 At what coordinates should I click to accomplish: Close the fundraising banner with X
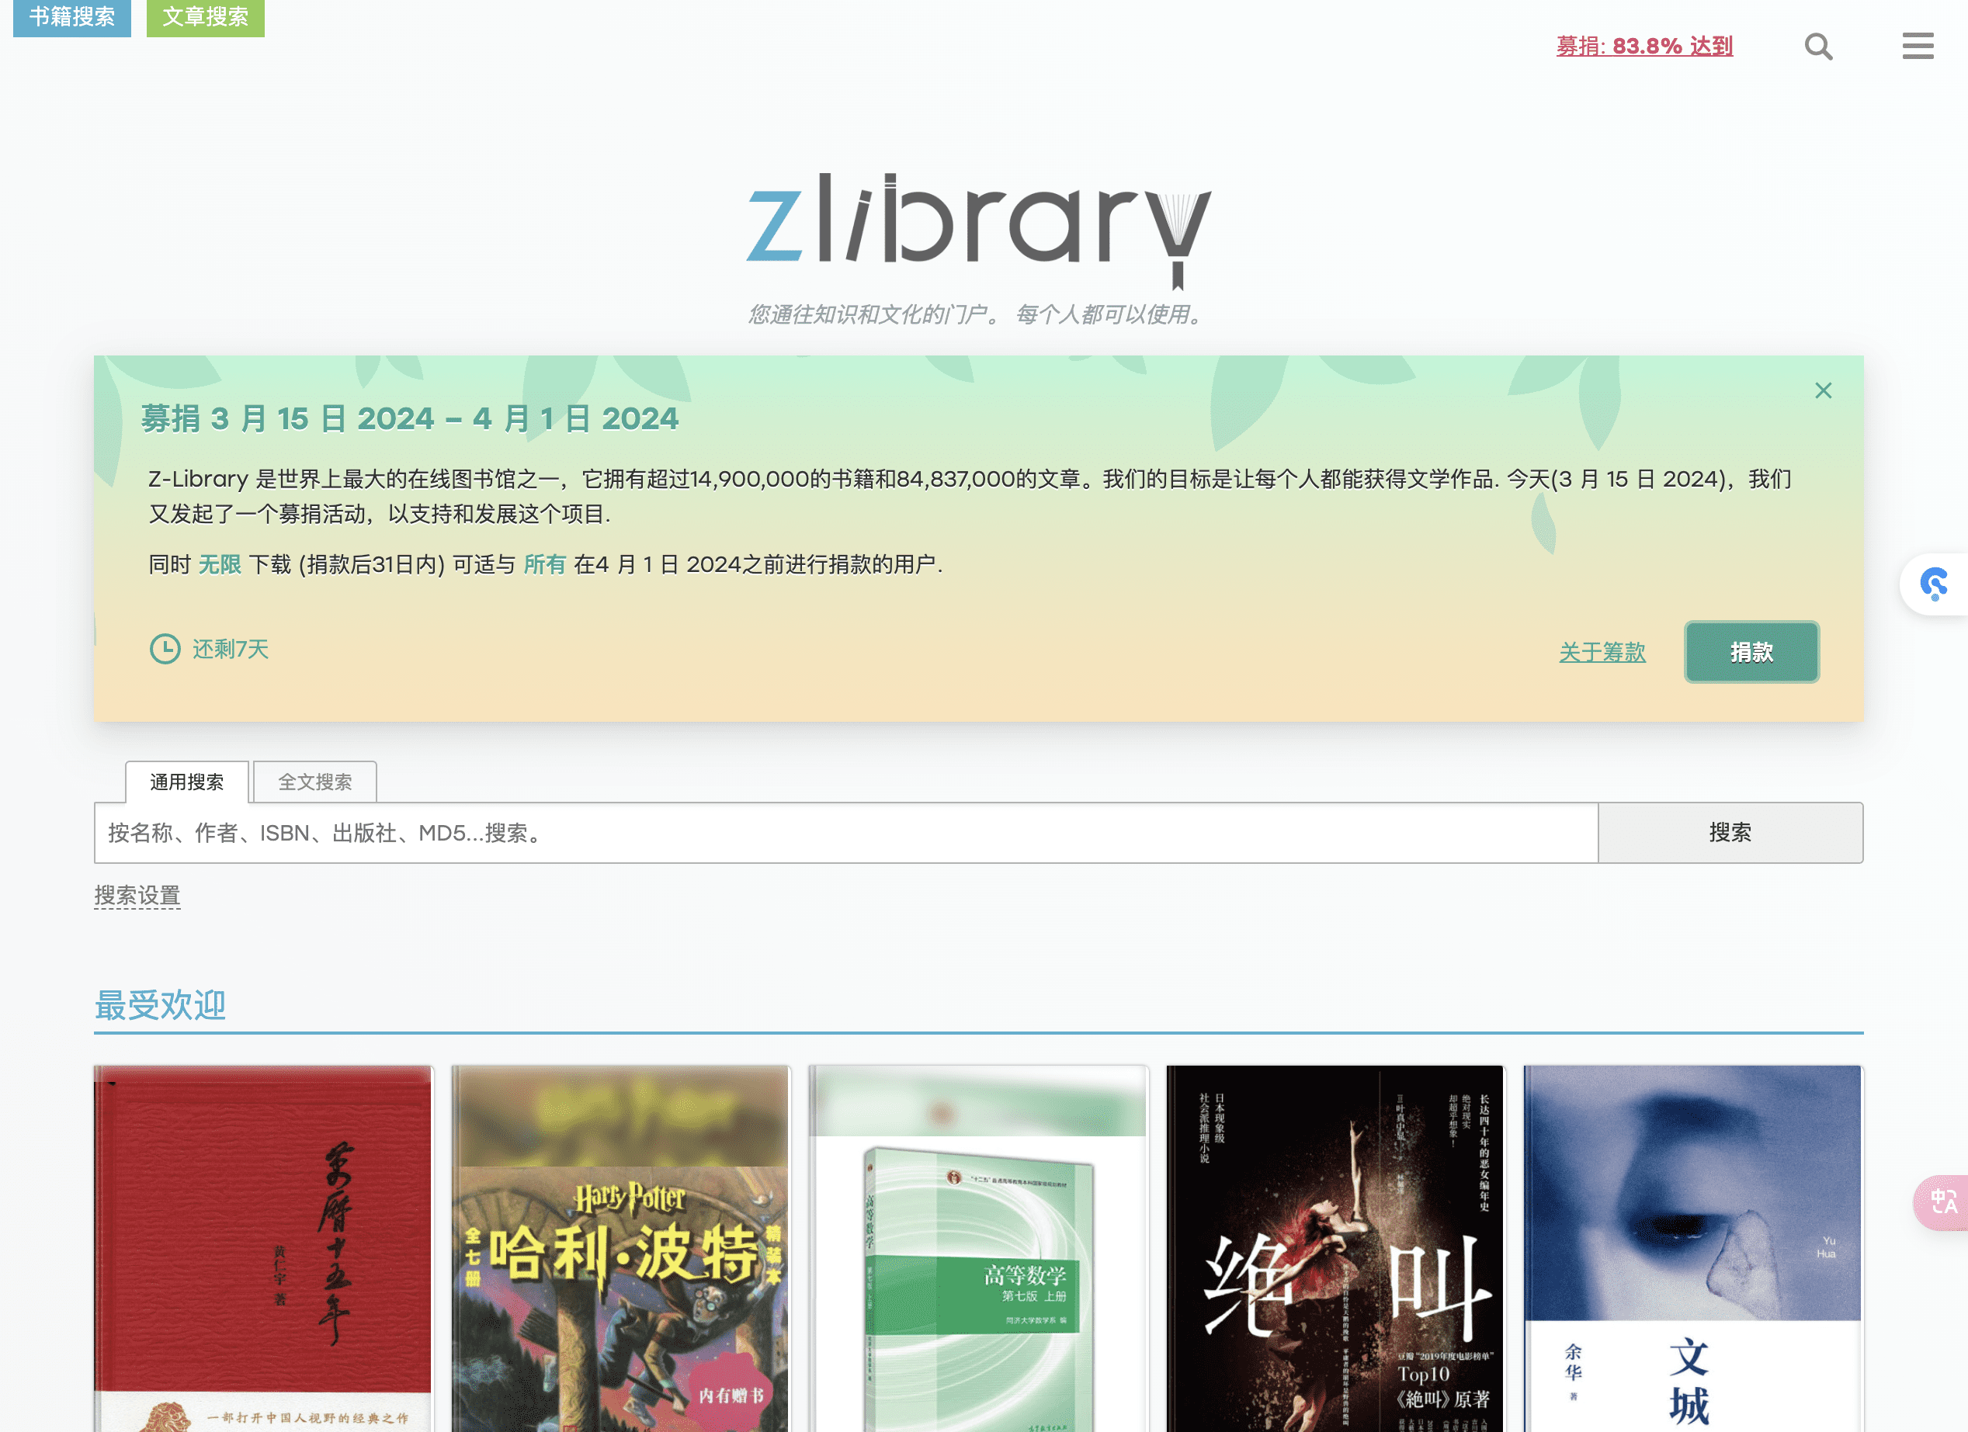pos(1823,390)
